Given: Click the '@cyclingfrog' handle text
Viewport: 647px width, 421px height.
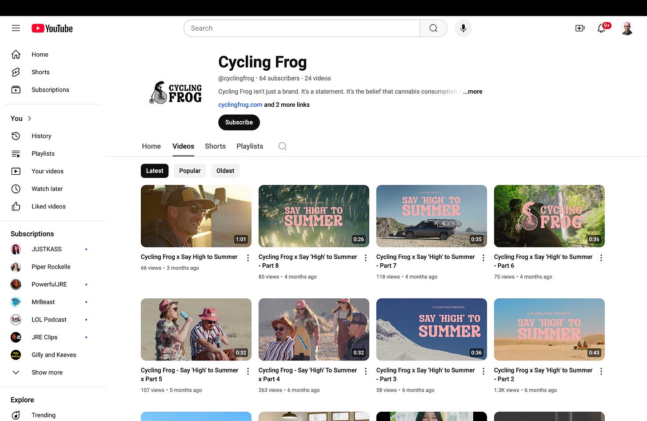Looking at the screenshot, I should point(236,78).
